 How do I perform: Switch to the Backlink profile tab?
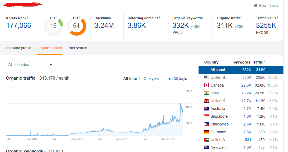[19, 48]
